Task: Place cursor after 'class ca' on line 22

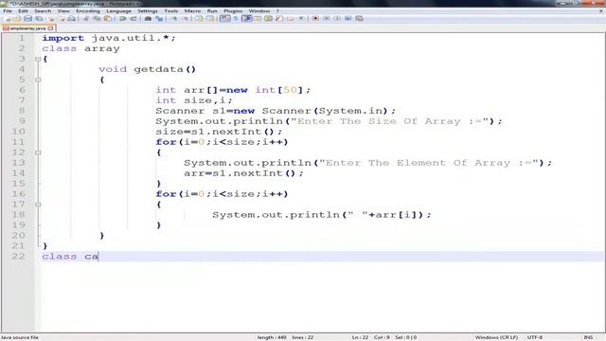Action: click(98, 257)
